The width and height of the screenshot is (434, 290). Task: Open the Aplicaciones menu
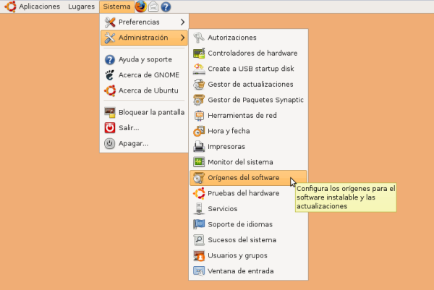pyautogui.click(x=33, y=7)
